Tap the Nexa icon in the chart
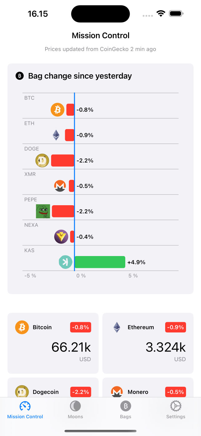This screenshot has width=201, height=436. click(x=61, y=237)
